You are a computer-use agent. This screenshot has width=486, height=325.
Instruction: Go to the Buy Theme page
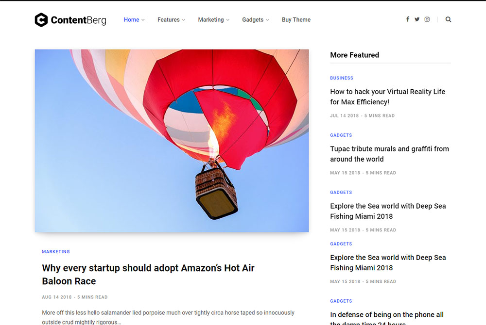pos(296,20)
